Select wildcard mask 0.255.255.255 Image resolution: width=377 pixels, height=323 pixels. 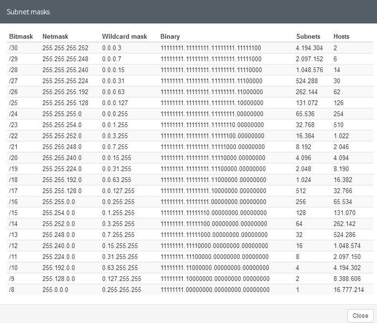[x=122, y=290]
